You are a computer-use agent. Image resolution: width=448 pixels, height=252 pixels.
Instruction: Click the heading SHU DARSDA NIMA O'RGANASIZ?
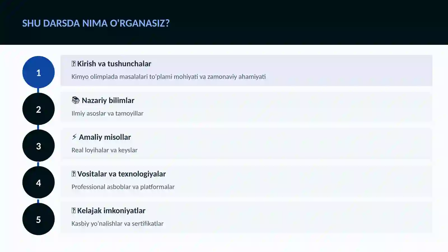pos(96,23)
